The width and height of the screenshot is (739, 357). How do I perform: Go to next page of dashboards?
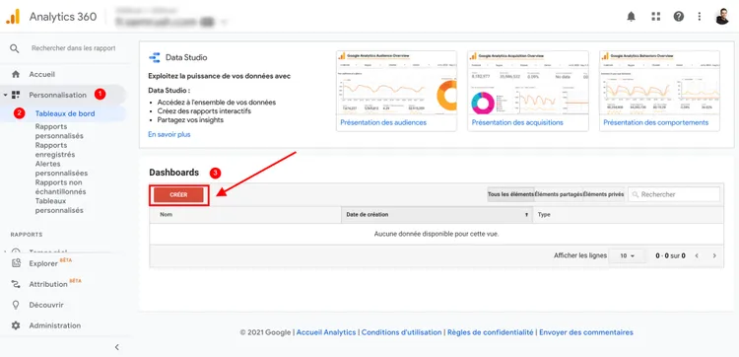coord(714,256)
